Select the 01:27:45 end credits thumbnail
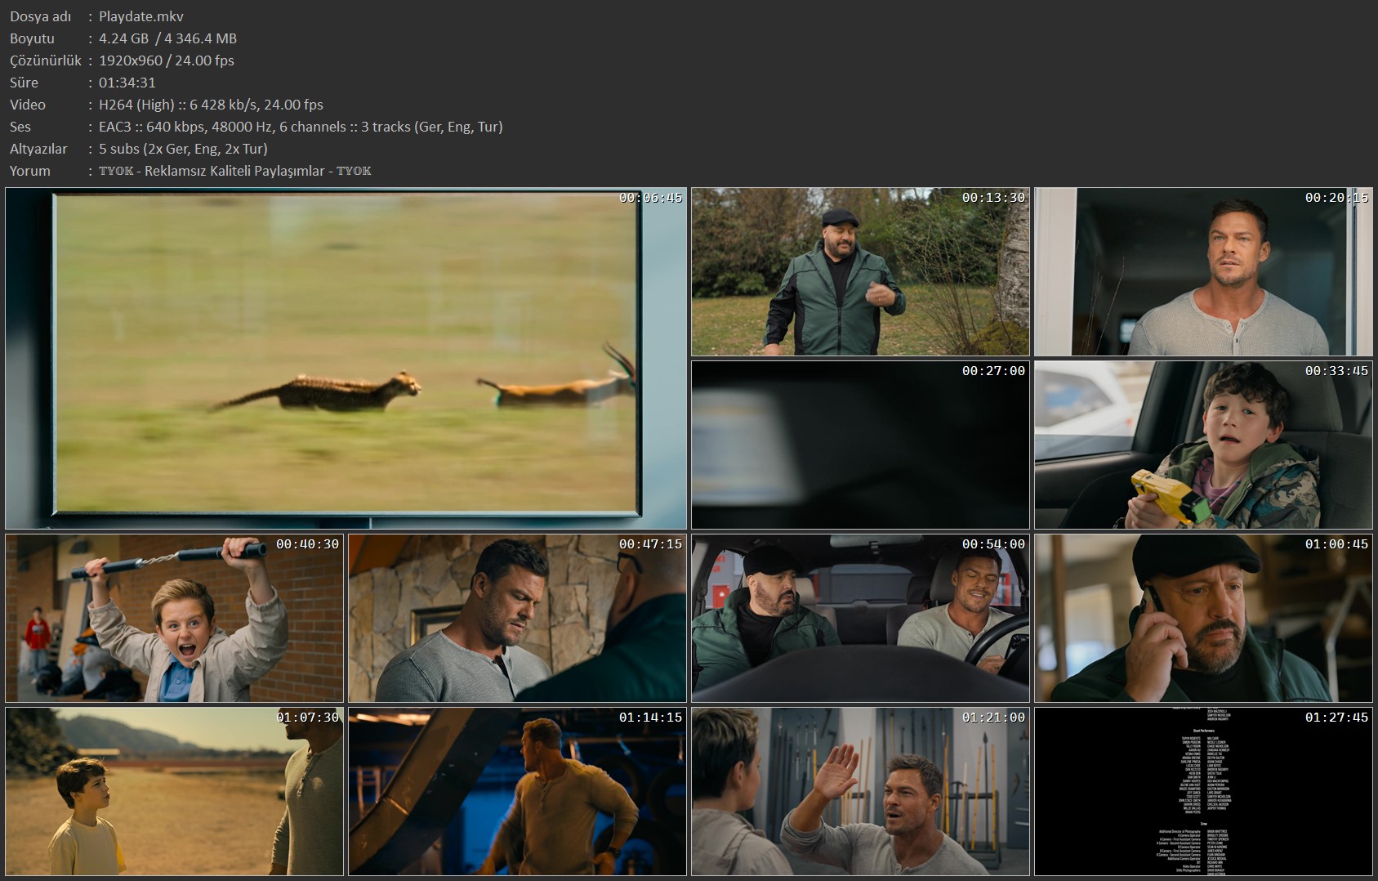 coord(1203,792)
